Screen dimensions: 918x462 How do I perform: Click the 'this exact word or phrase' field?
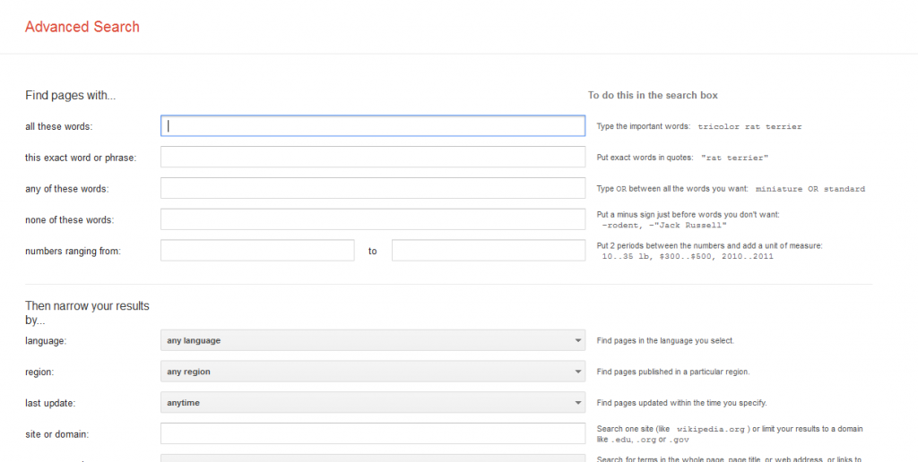point(373,157)
